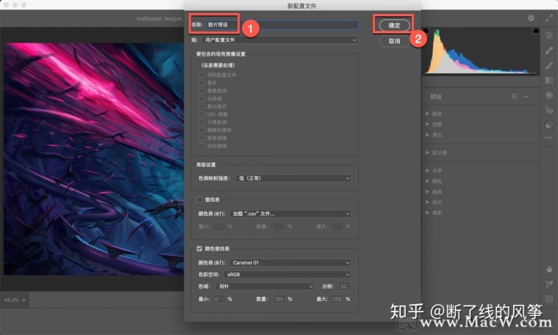The width and height of the screenshot is (558, 335).
Task: Check the 分离色调 checkbox
Action: tap(201, 122)
